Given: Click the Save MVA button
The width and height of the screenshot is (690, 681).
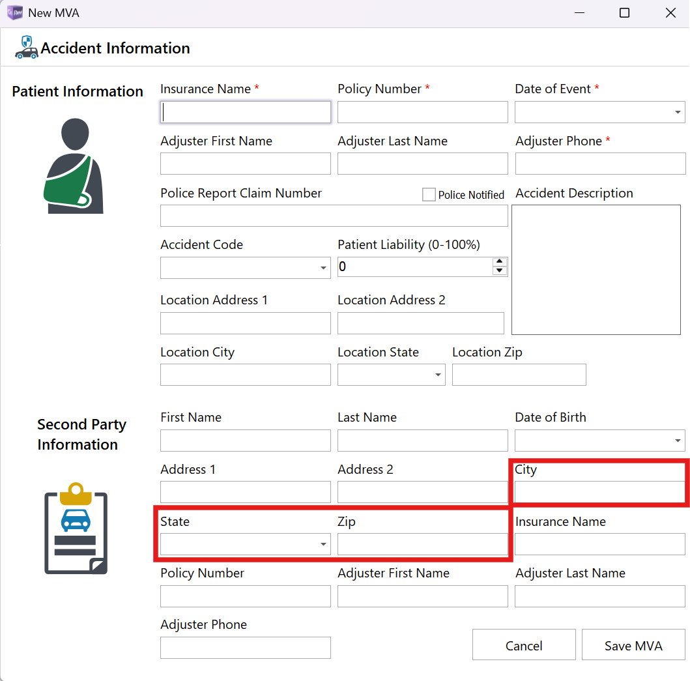Looking at the screenshot, I should pos(633,645).
